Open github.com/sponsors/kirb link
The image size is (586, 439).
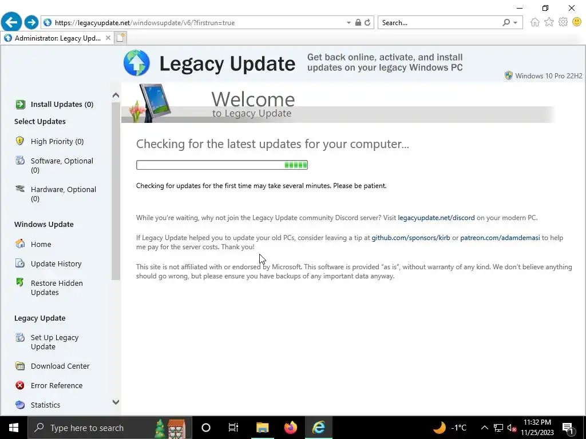tap(411, 238)
